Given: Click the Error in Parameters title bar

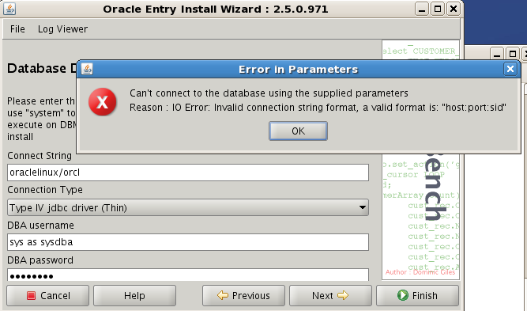Looking at the screenshot, I should coord(298,70).
